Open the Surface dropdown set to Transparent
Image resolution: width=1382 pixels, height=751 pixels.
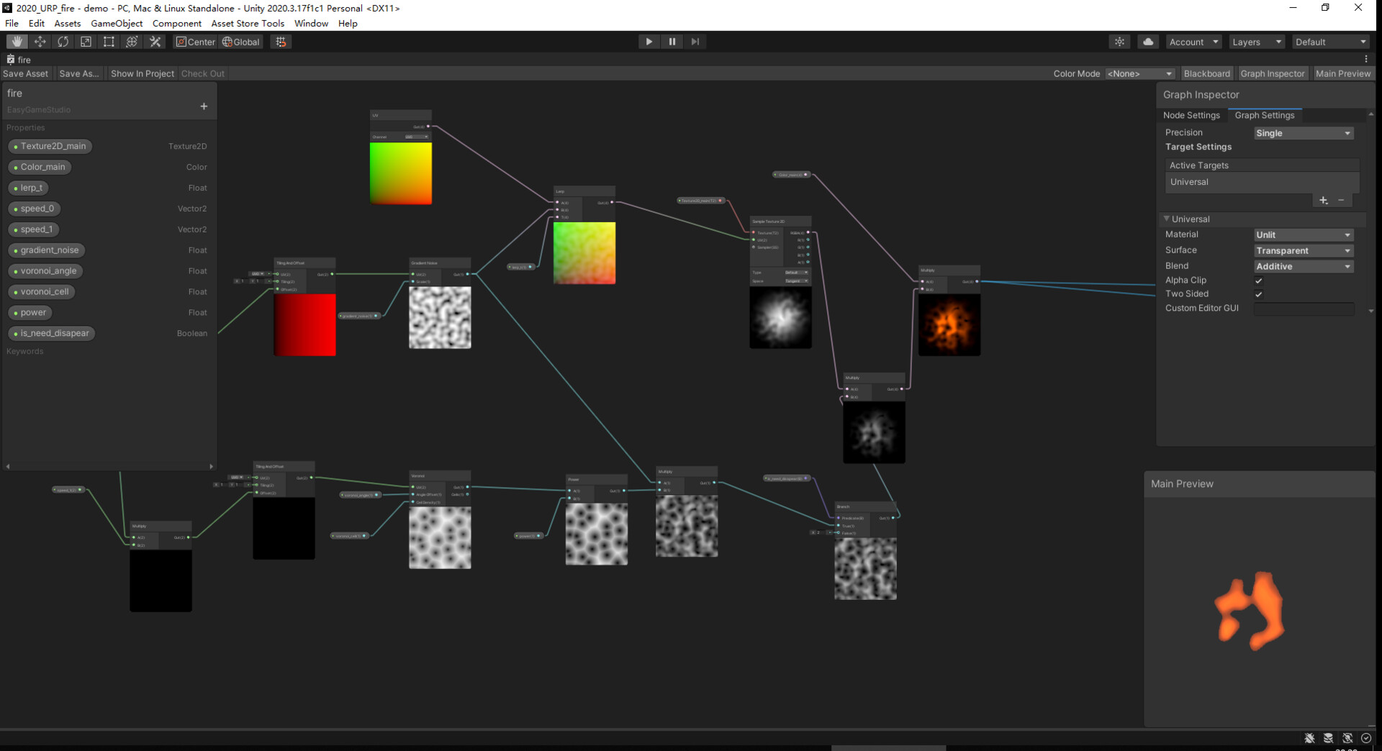pos(1303,250)
